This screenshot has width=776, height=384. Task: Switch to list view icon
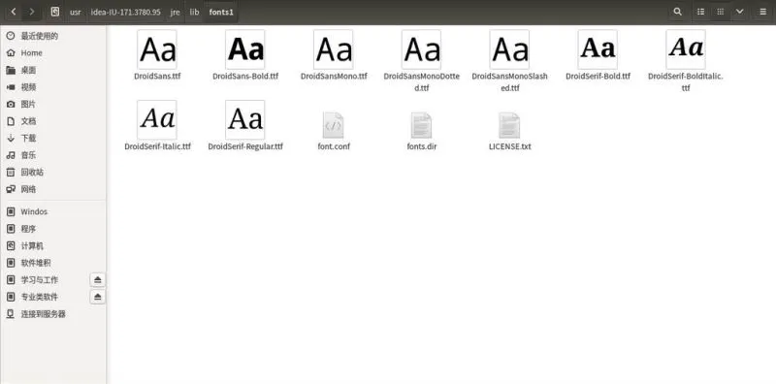point(700,12)
